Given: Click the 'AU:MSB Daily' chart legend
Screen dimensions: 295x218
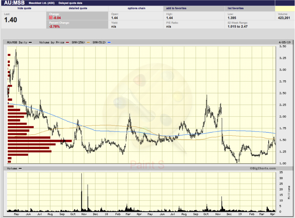Looking at the screenshot, I should click(x=17, y=42).
